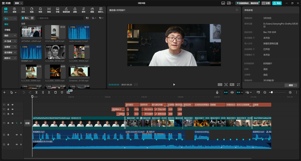Open the Transitions (转场) panel icon
Screen dimensions: 301x161
click(49, 10)
